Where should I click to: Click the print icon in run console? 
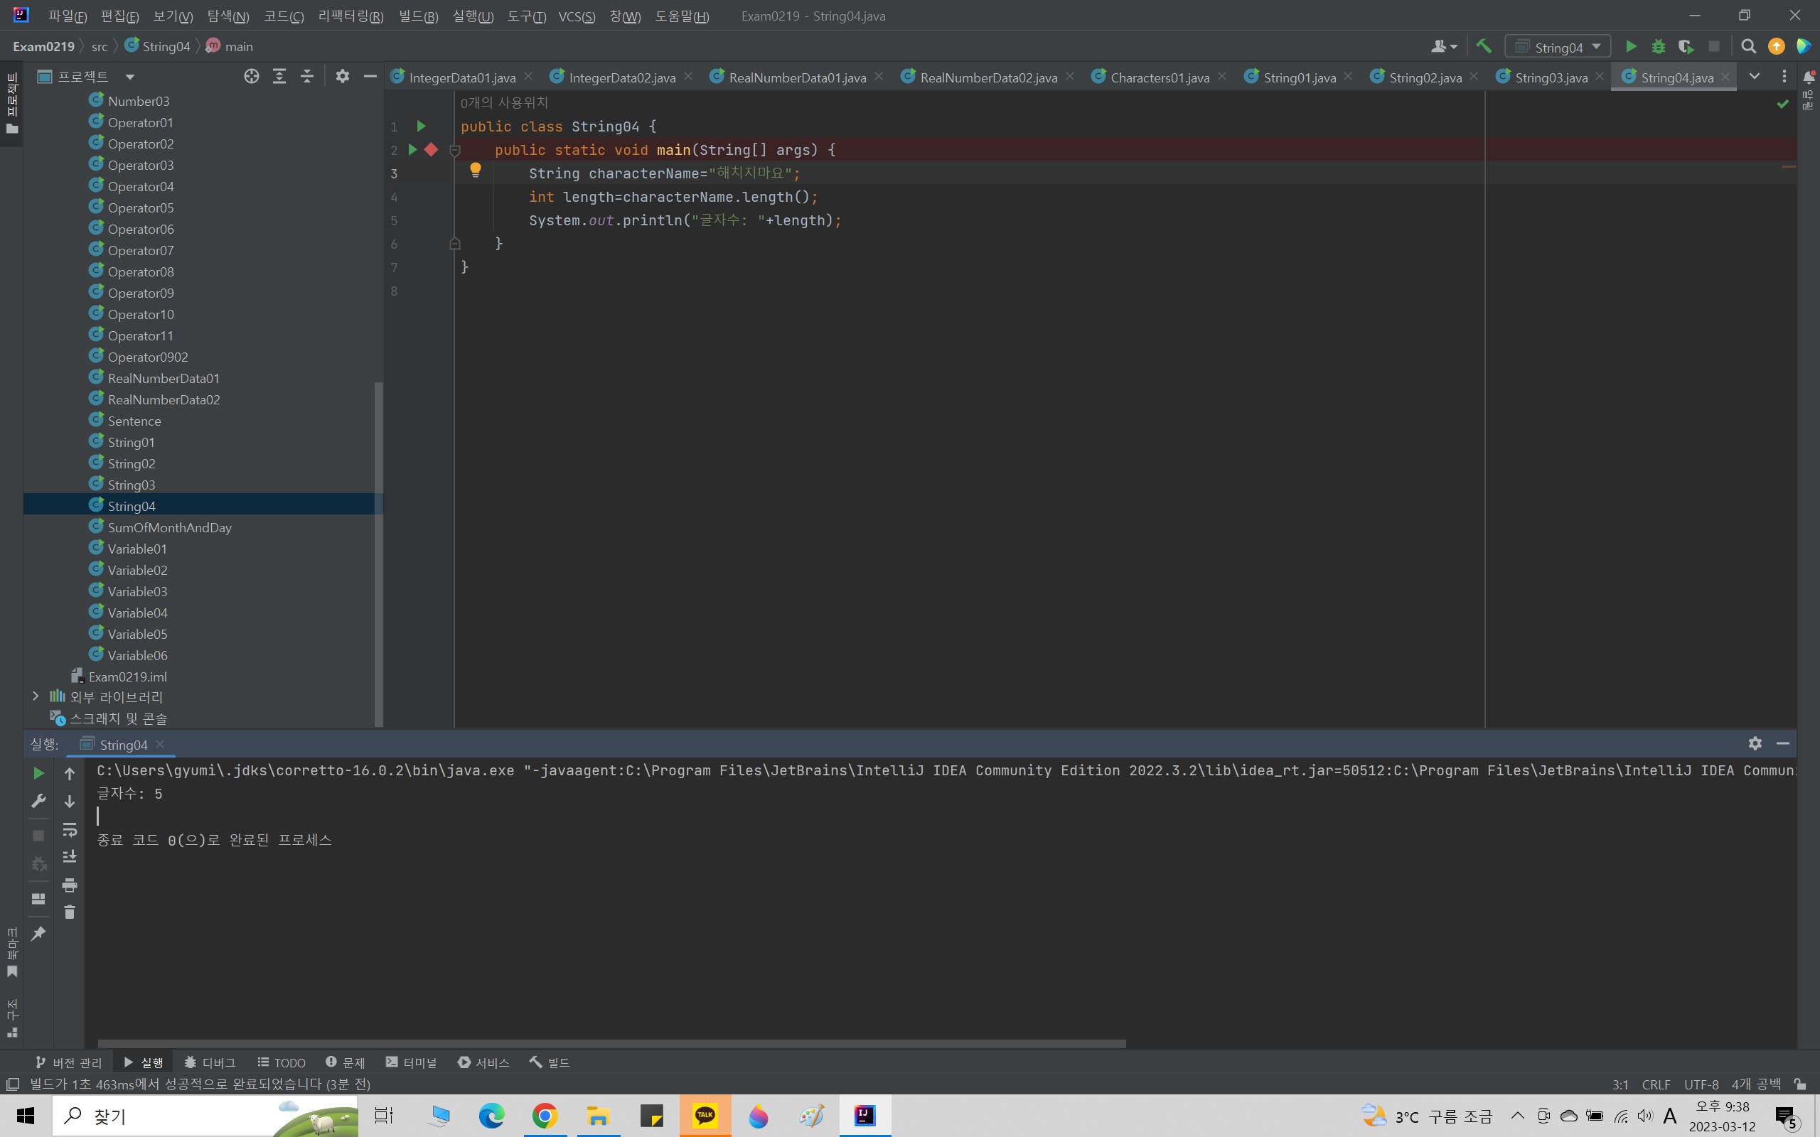click(x=69, y=884)
